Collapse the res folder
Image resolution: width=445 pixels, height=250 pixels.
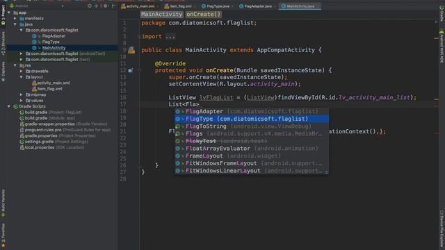pos(15,65)
